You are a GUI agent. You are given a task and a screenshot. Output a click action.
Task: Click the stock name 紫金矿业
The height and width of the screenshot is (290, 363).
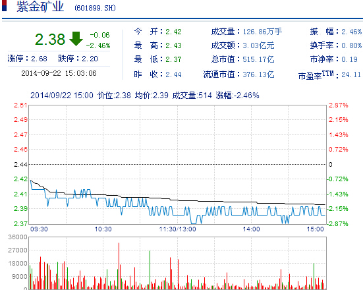coord(40,7)
